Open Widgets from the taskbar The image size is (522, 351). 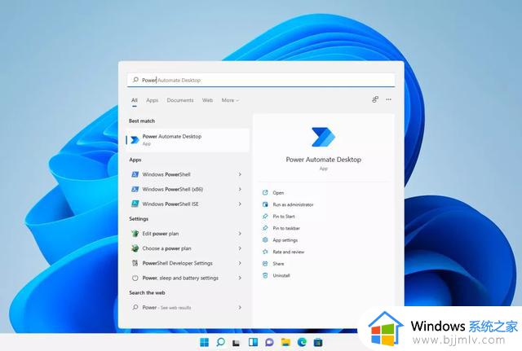[x=253, y=342]
